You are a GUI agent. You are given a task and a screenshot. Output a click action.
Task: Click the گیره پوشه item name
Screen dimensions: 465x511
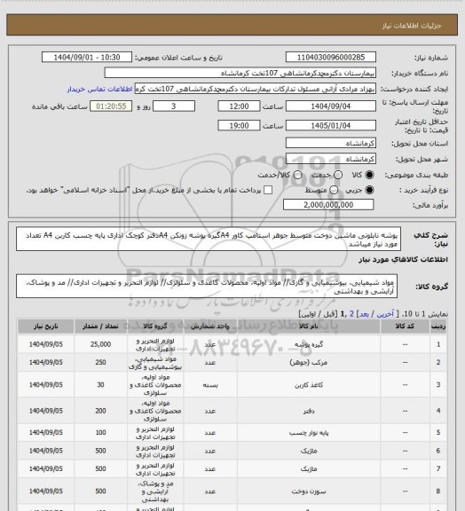pos(309,344)
